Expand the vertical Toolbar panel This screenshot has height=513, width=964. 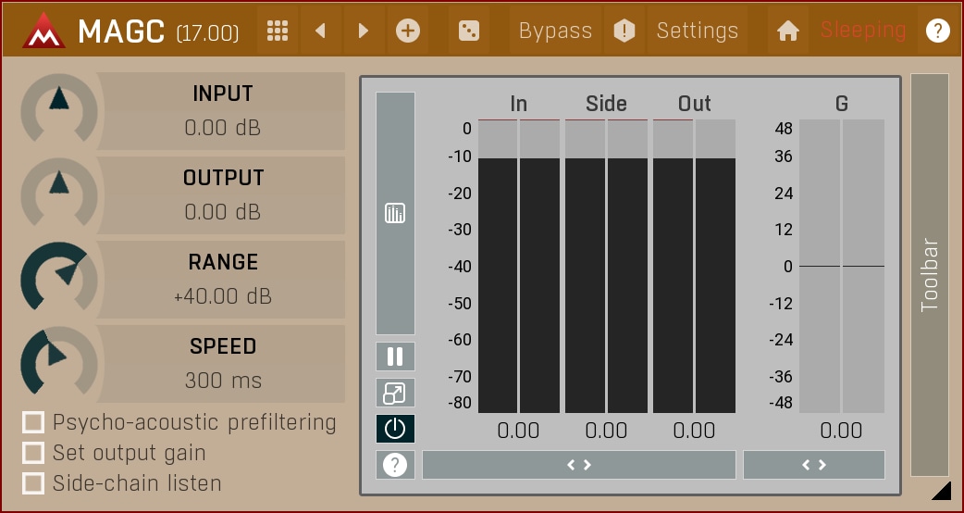coord(929,274)
